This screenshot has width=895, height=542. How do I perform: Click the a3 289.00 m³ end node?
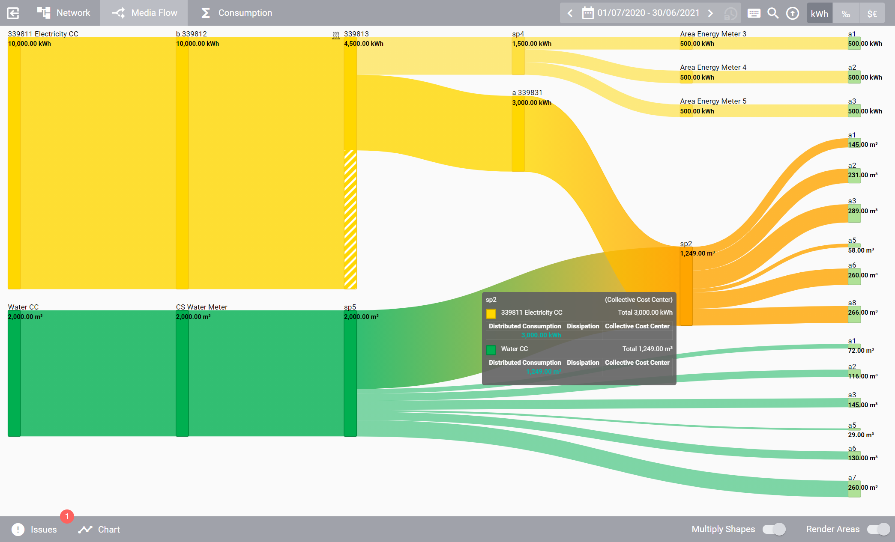tap(854, 213)
